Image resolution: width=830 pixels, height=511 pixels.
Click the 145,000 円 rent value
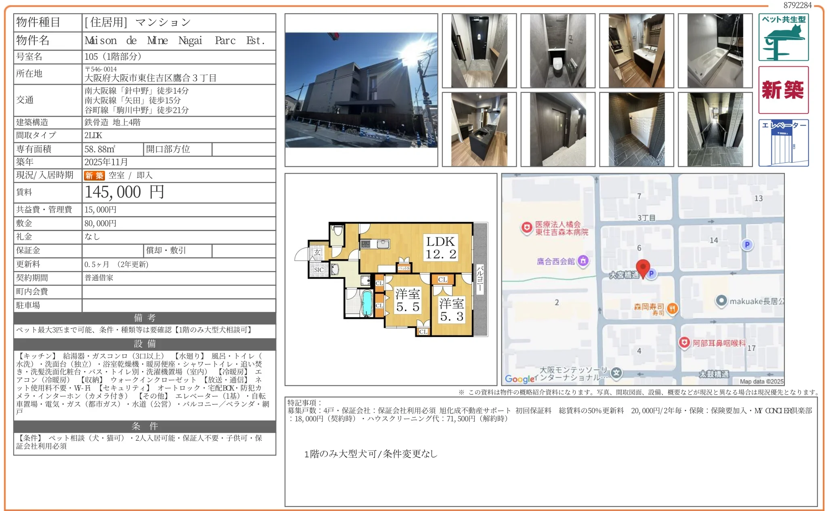124,192
